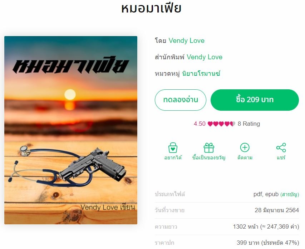The height and width of the screenshot is (249, 305).
Task: Click the ติดตาม label
Action: 245,158
